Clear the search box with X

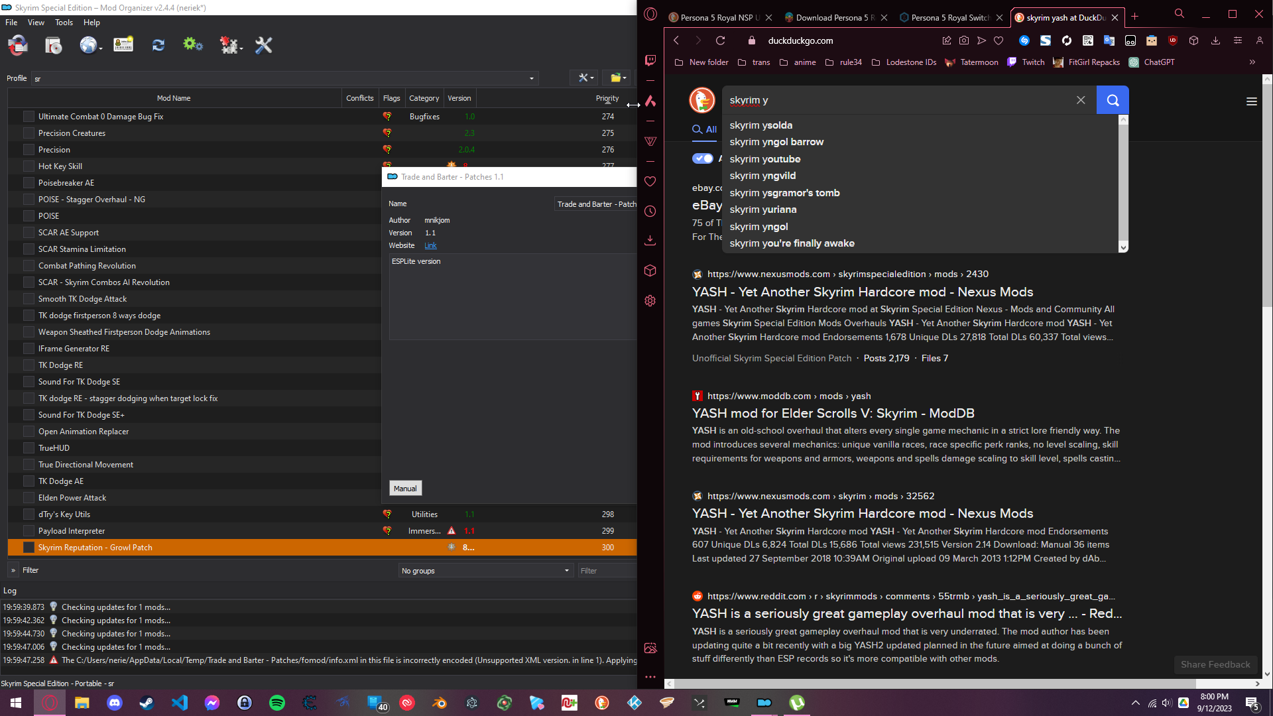tap(1081, 100)
